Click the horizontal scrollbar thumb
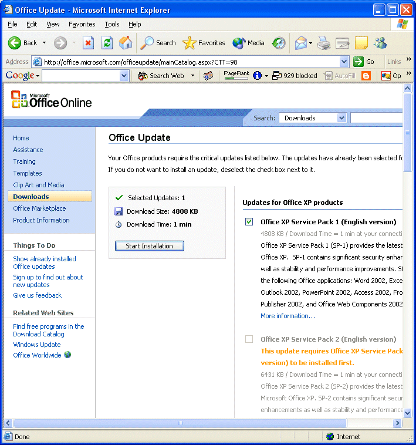This screenshot has width=416, height=445. pyautogui.click(x=180, y=423)
